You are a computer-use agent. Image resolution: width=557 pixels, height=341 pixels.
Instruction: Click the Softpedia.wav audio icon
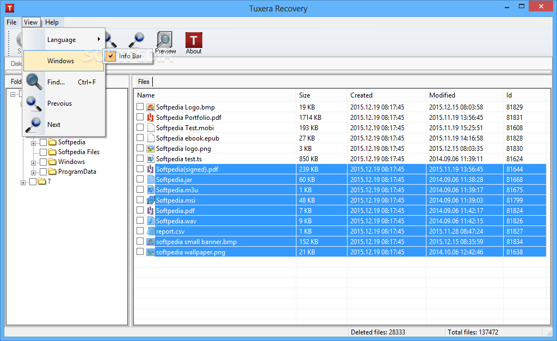pos(151,221)
